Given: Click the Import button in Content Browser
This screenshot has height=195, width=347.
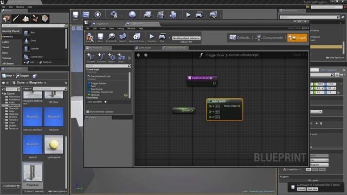Looking at the screenshot, I should click(23, 76).
